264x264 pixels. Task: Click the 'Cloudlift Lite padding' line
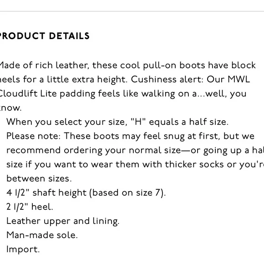coord(123,94)
